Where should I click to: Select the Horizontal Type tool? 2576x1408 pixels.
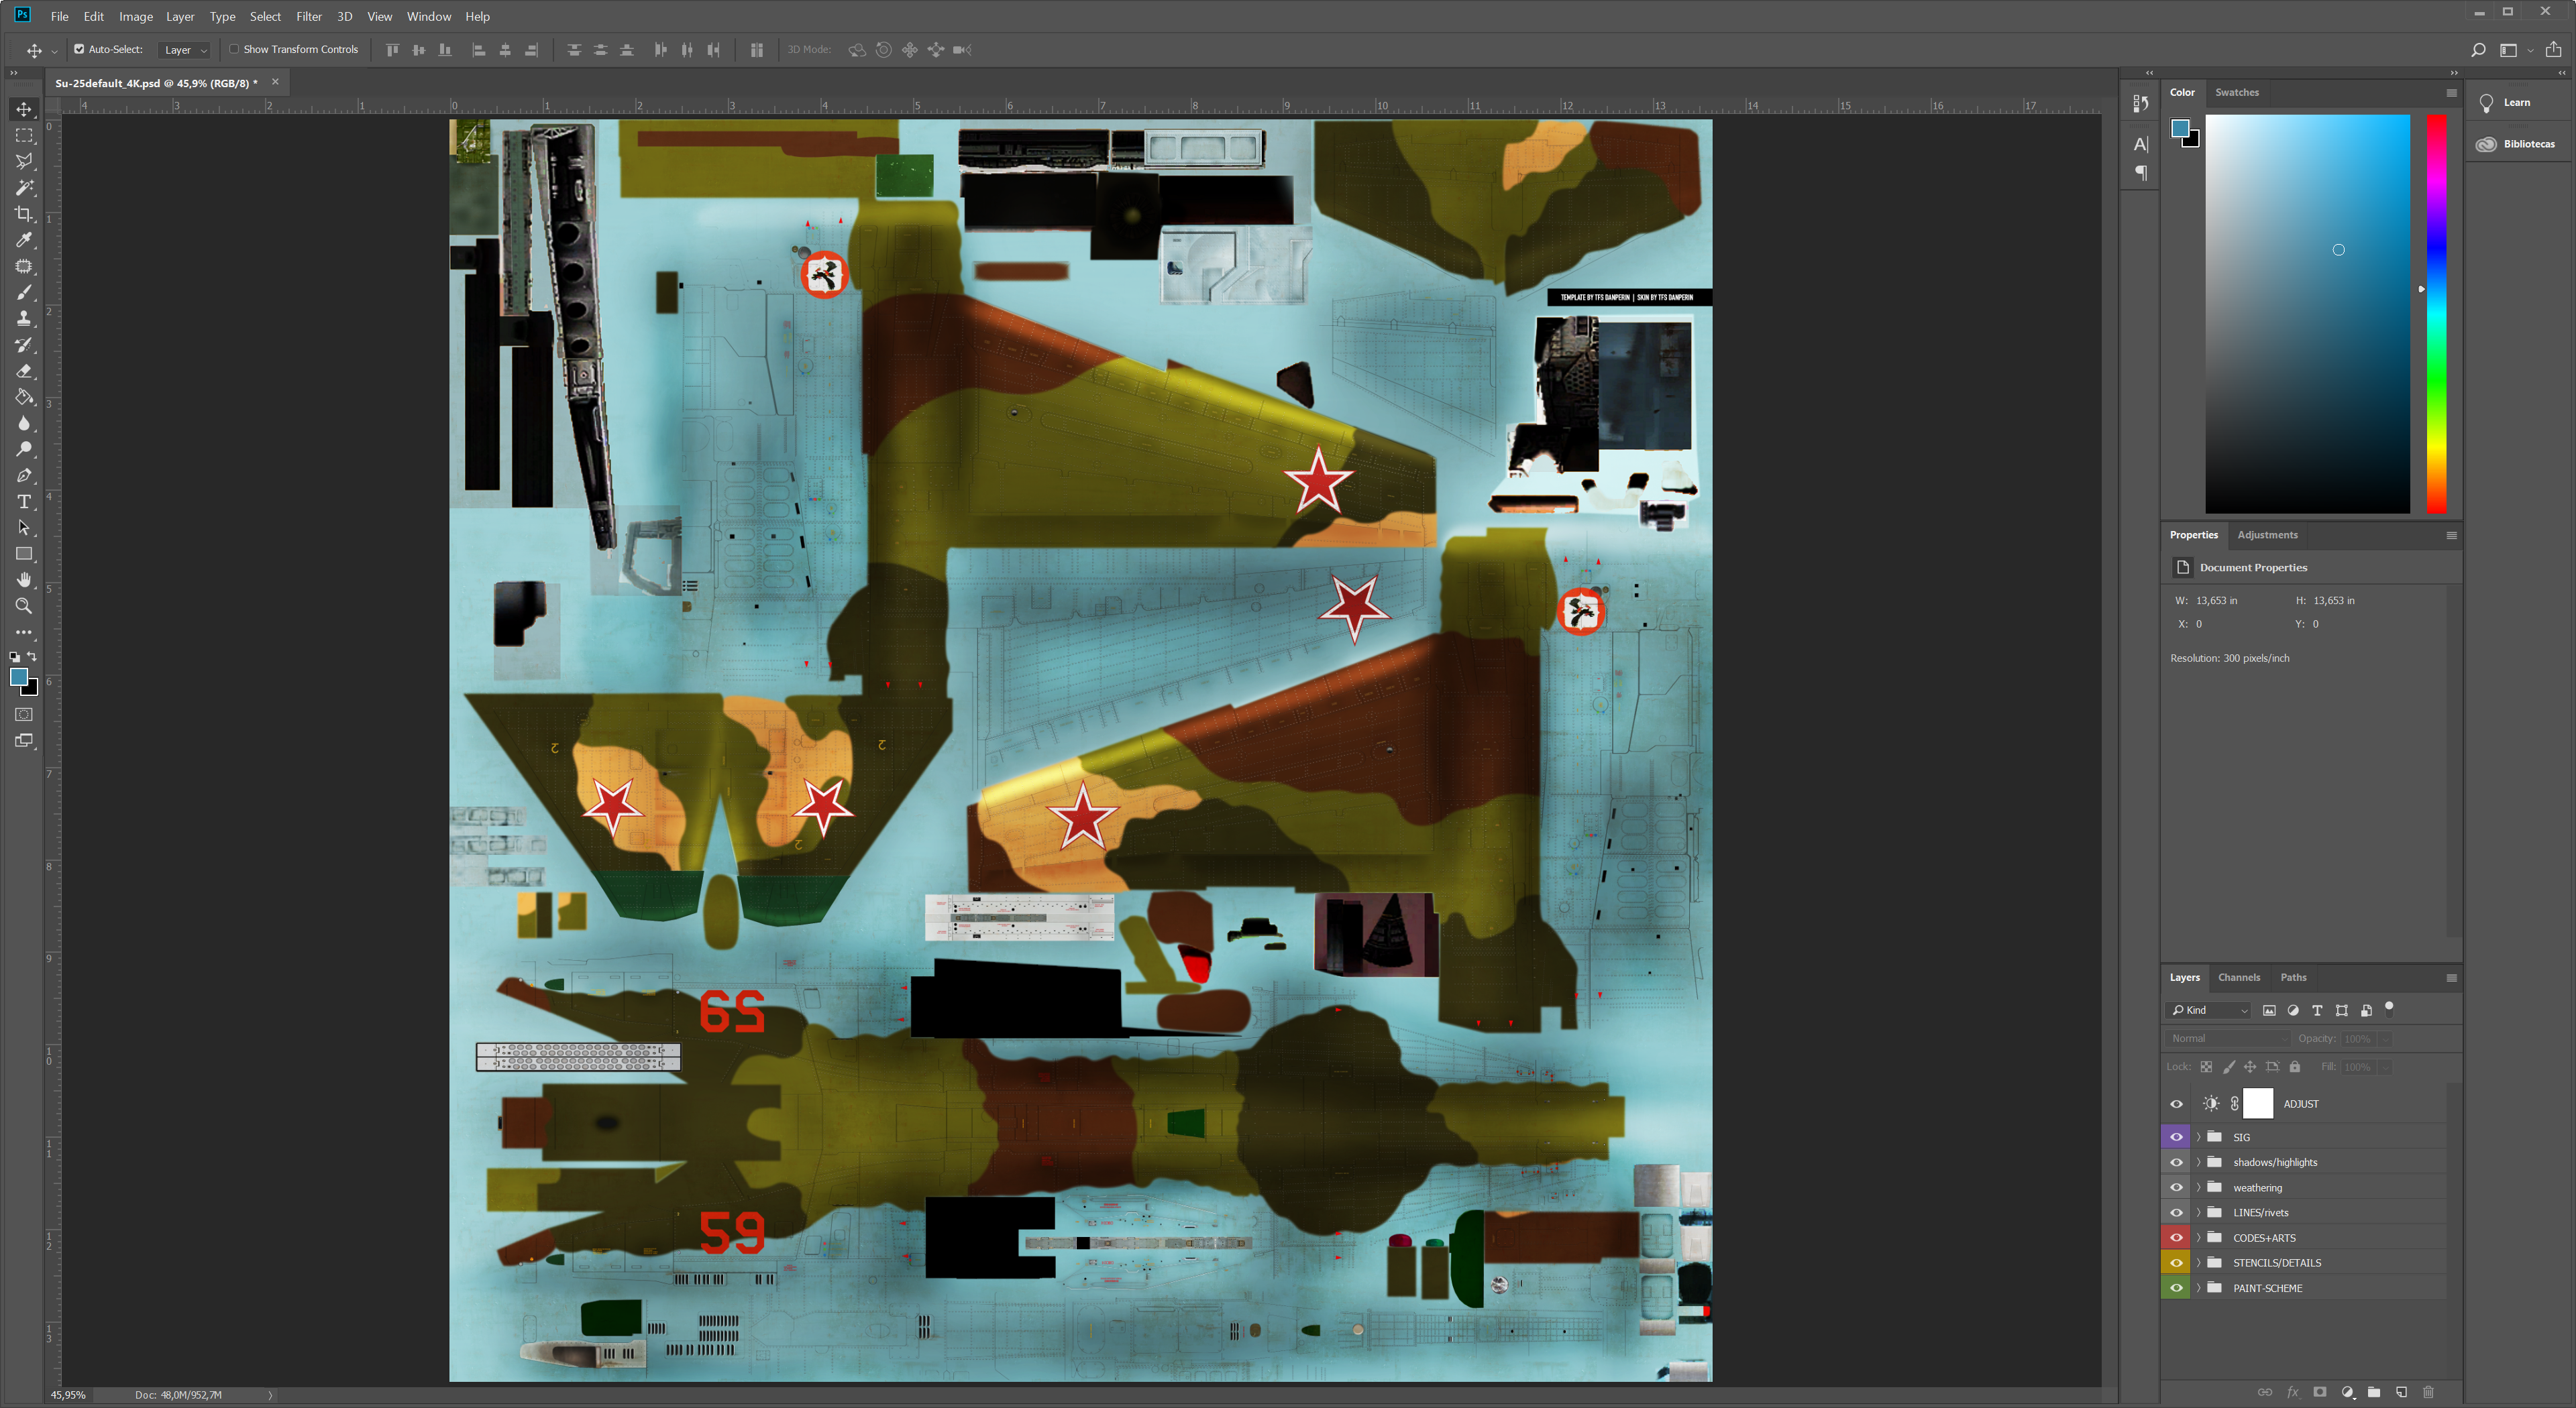(24, 502)
